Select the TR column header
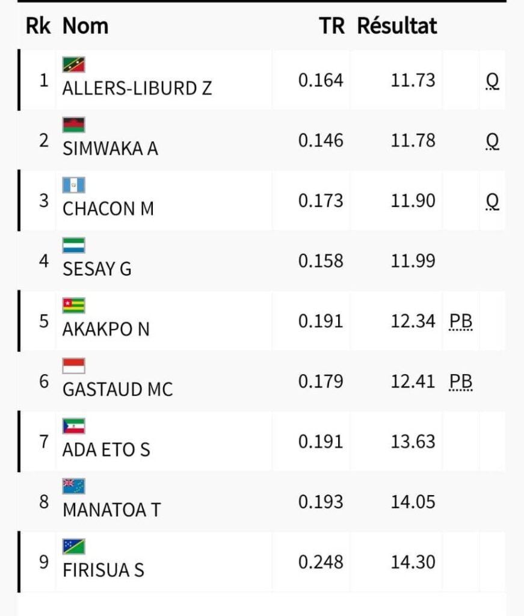This screenshot has width=524, height=616. (x=331, y=26)
